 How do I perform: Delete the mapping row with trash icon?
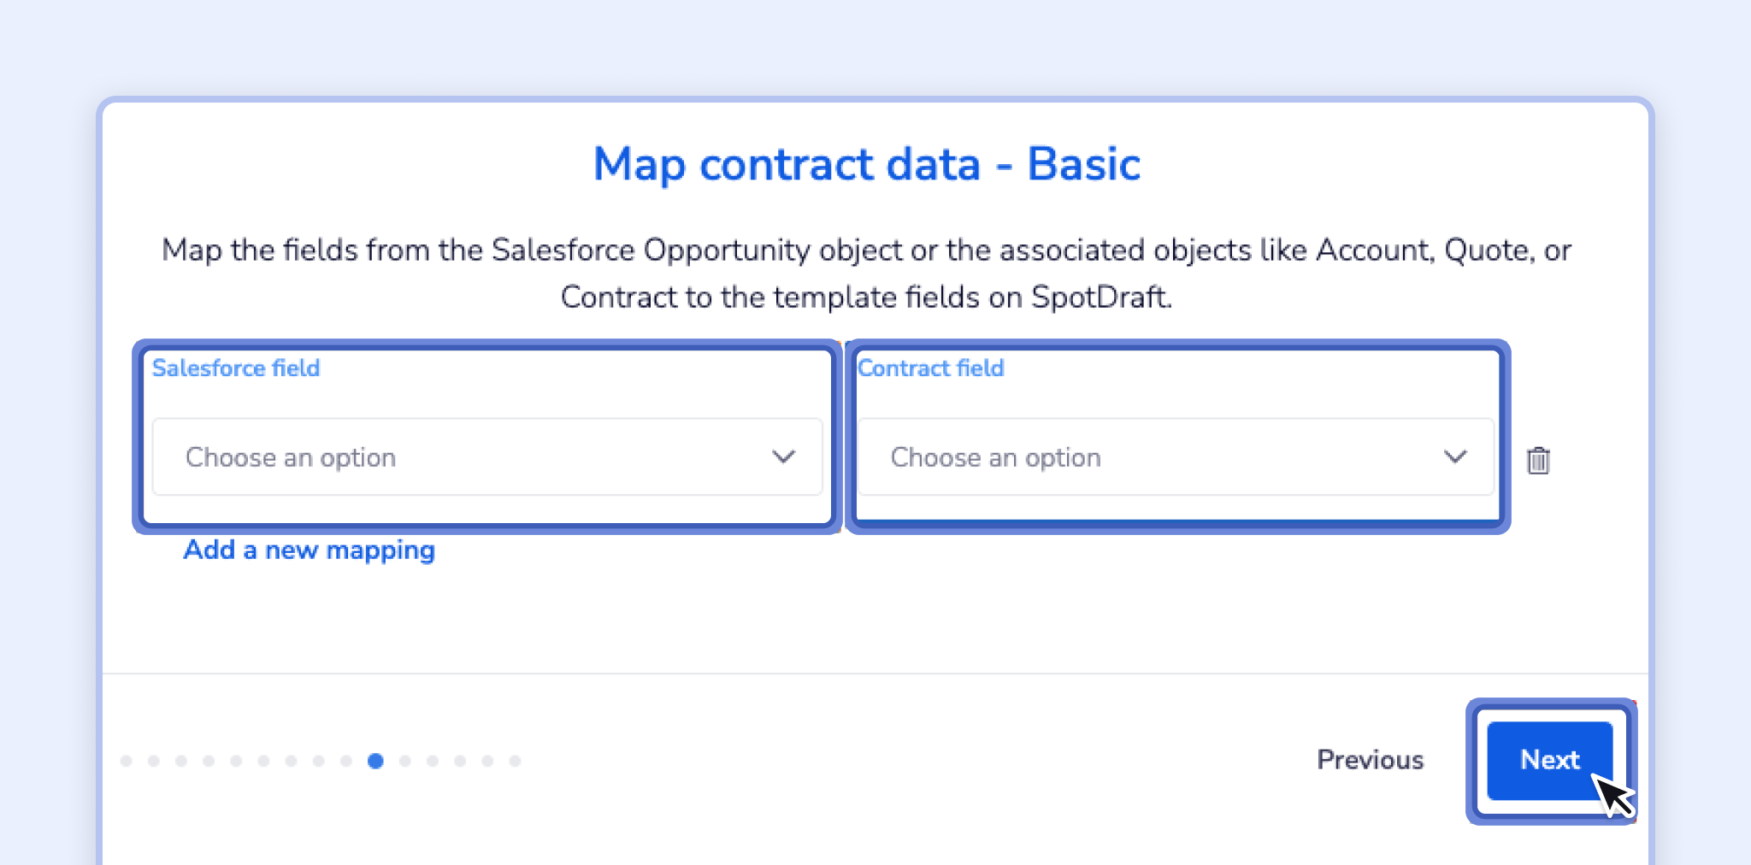click(1538, 460)
